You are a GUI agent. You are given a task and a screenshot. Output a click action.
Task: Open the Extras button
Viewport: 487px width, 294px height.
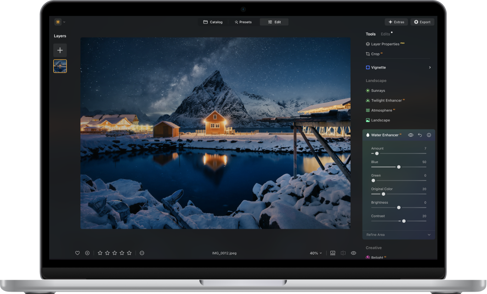click(396, 22)
